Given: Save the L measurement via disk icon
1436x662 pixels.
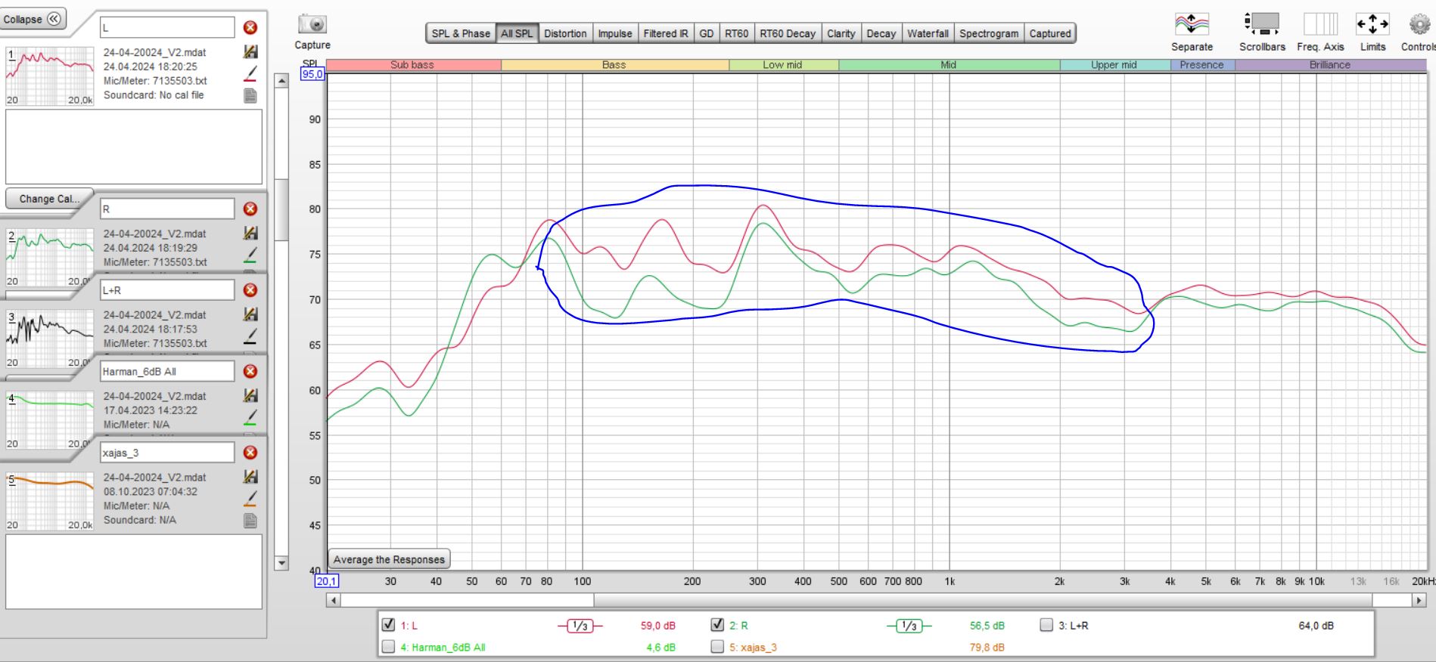Looking at the screenshot, I should [x=250, y=52].
